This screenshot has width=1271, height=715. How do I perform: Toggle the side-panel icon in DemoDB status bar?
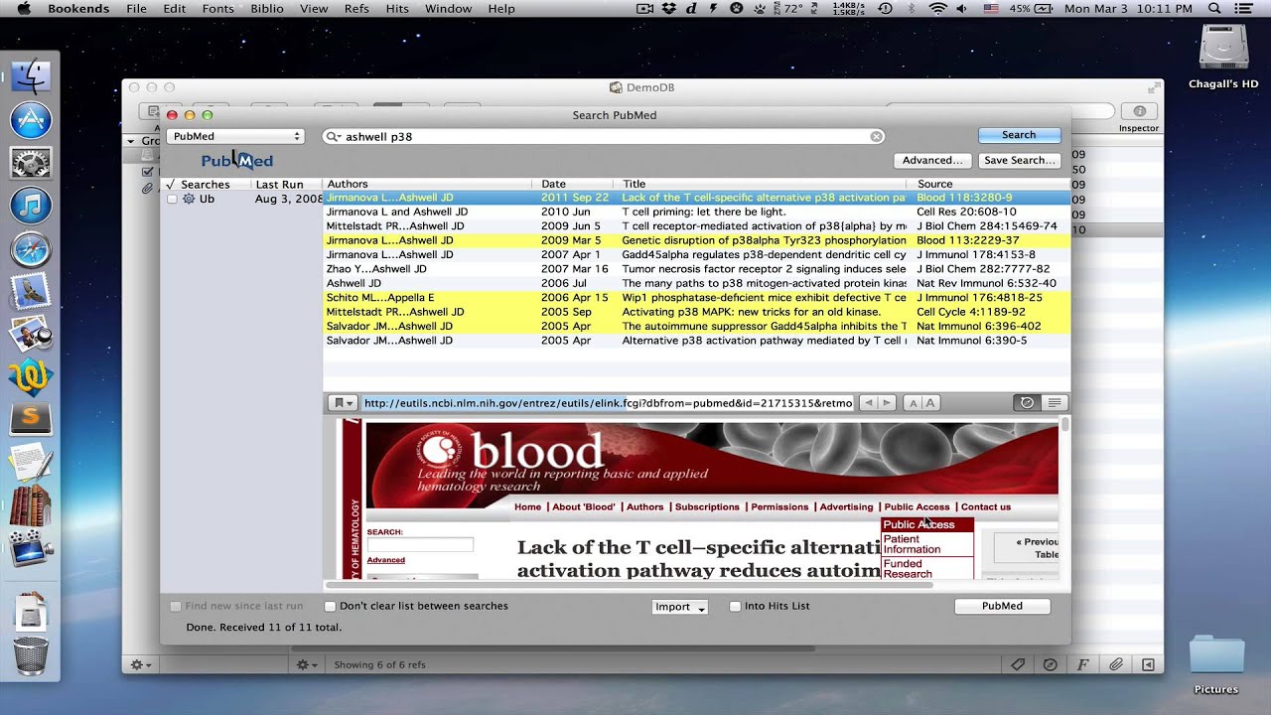pyautogui.click(x=1148, y=664)
